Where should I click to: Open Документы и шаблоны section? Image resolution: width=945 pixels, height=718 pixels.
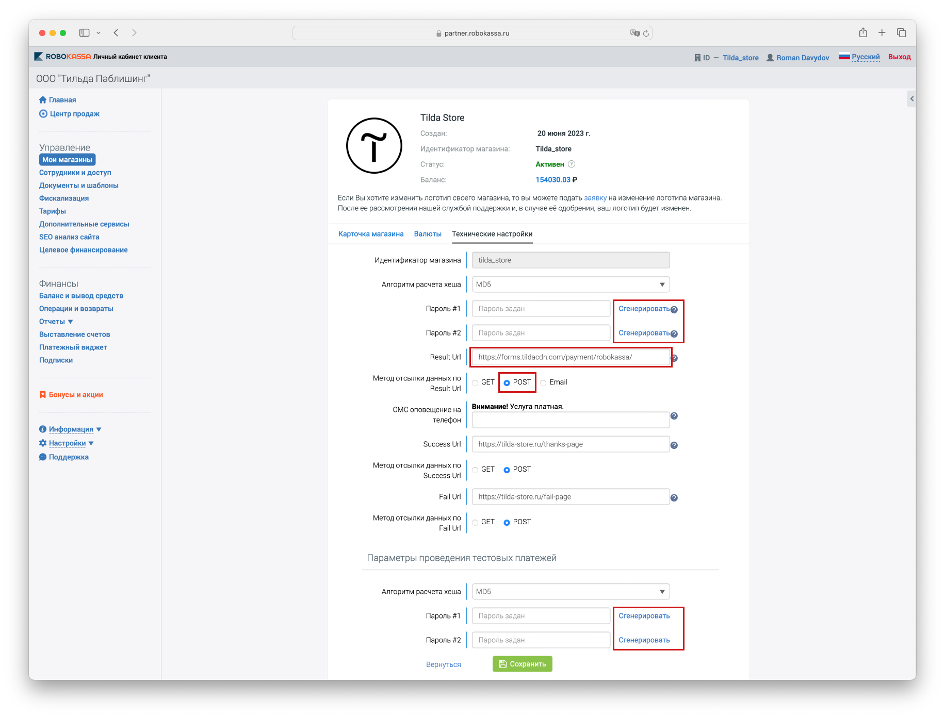79,186
